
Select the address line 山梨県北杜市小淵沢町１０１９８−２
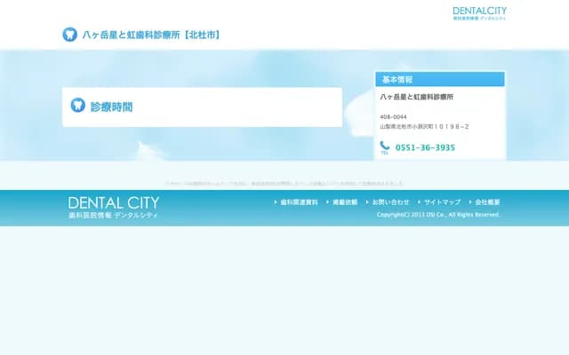pyautogui.click(x=424, y=126)
